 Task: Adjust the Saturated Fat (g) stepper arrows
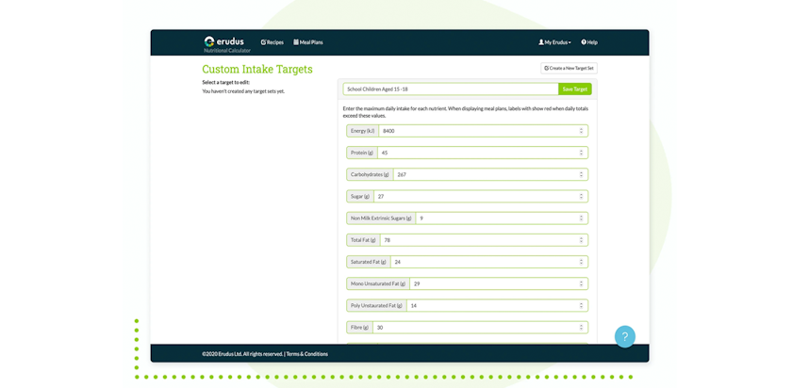(x=581, y=262)
